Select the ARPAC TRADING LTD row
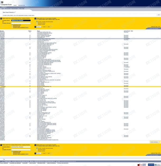The image size is (161, 166). tap(80, 139)
